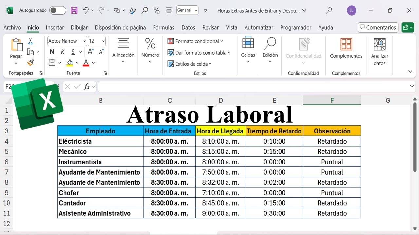The width and height of the screenshot is (419, 235).
Task: Click cell with Instrumentista
Action: [x=100, y=162]
